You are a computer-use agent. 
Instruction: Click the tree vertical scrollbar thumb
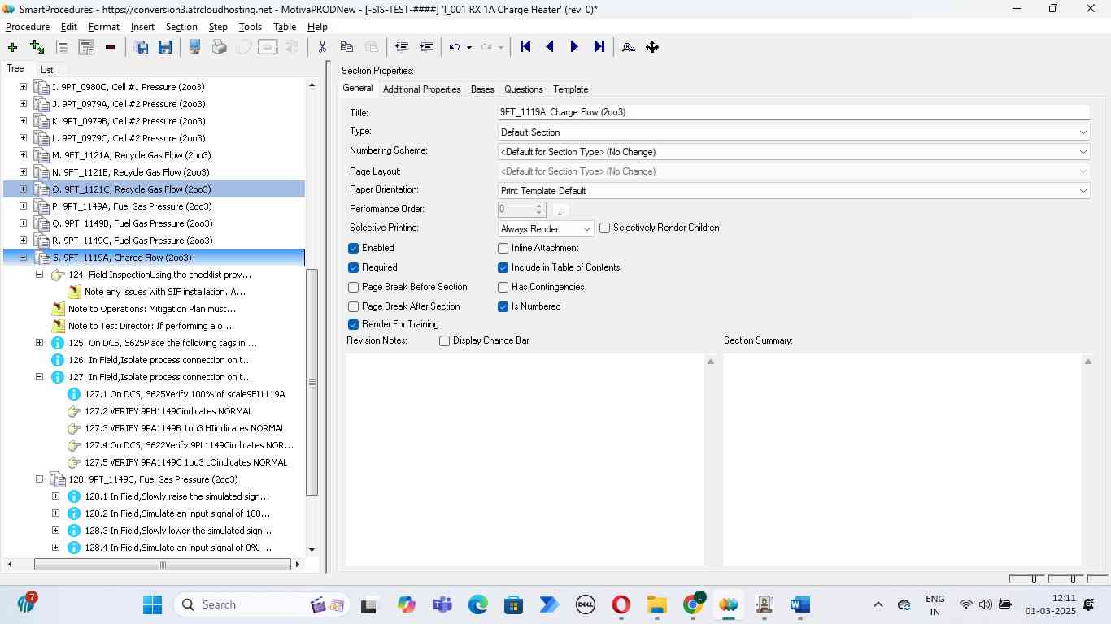point(312,381)
